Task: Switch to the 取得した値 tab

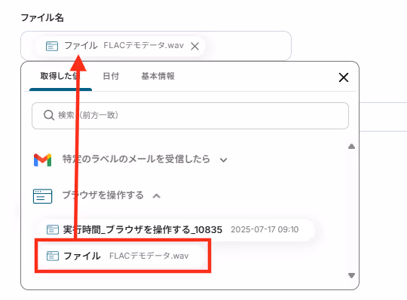Action: 60,76
